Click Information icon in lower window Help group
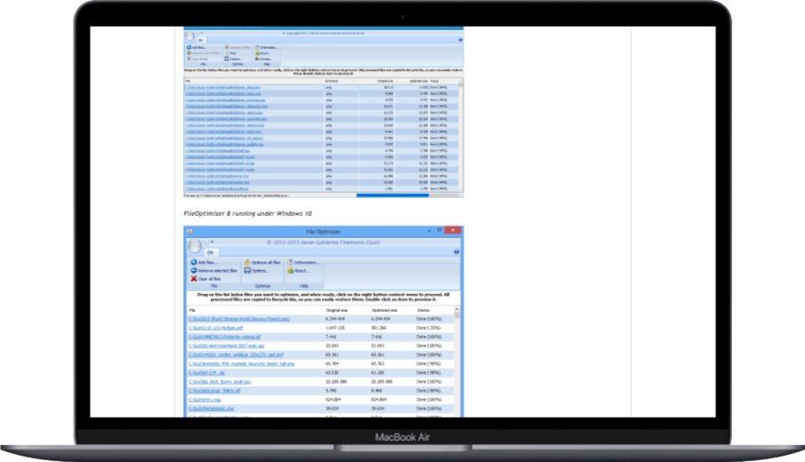The width and height of the screenshot is (805, 462). [x=290, y=262]
